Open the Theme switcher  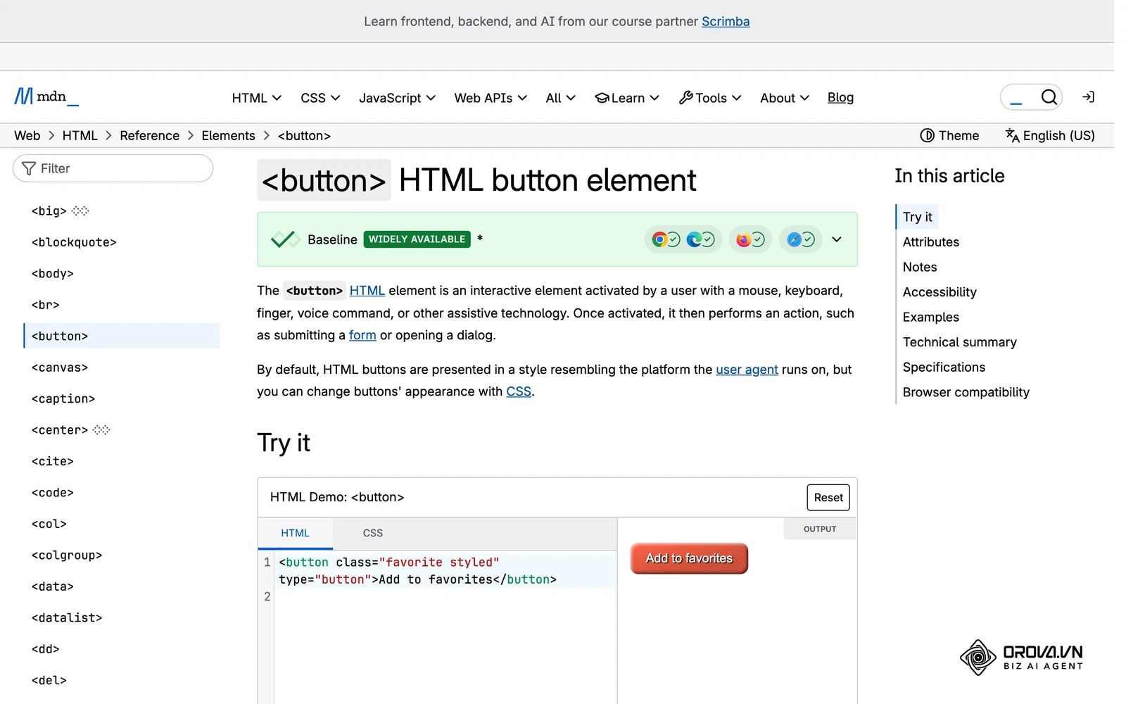949,135
